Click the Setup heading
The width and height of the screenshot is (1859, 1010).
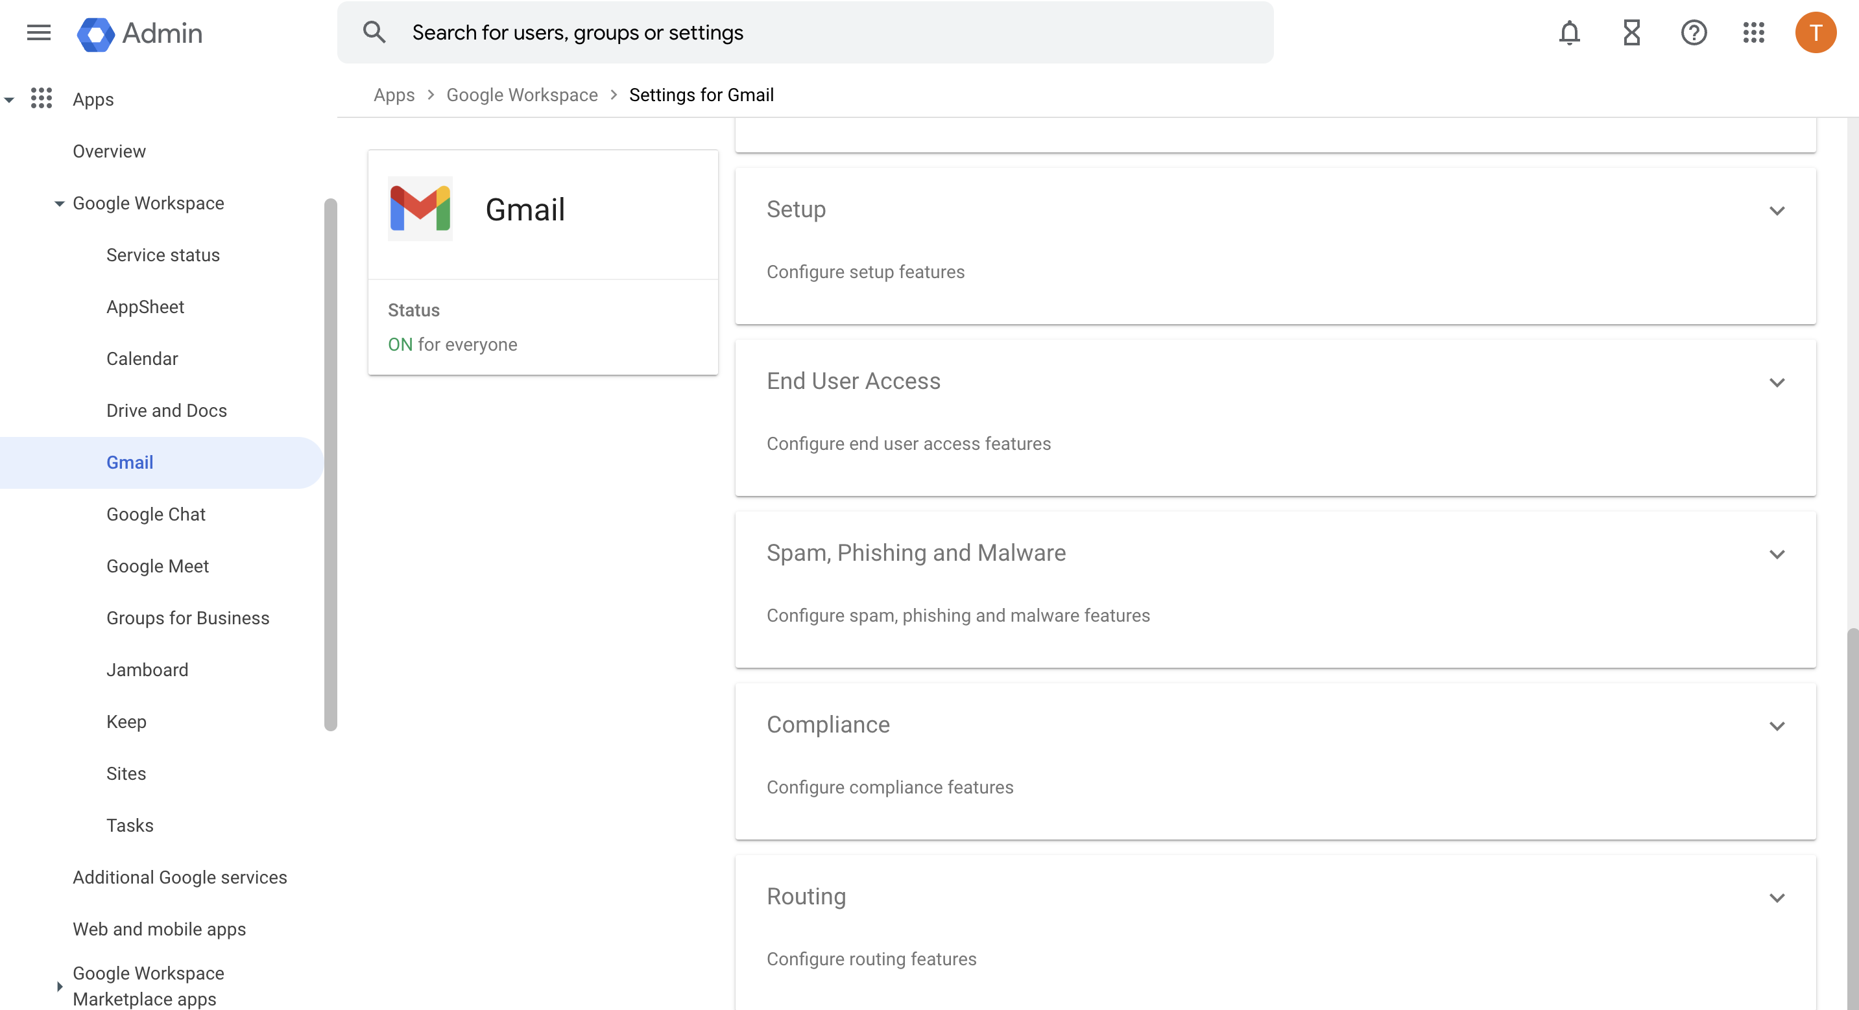[796, 209]
